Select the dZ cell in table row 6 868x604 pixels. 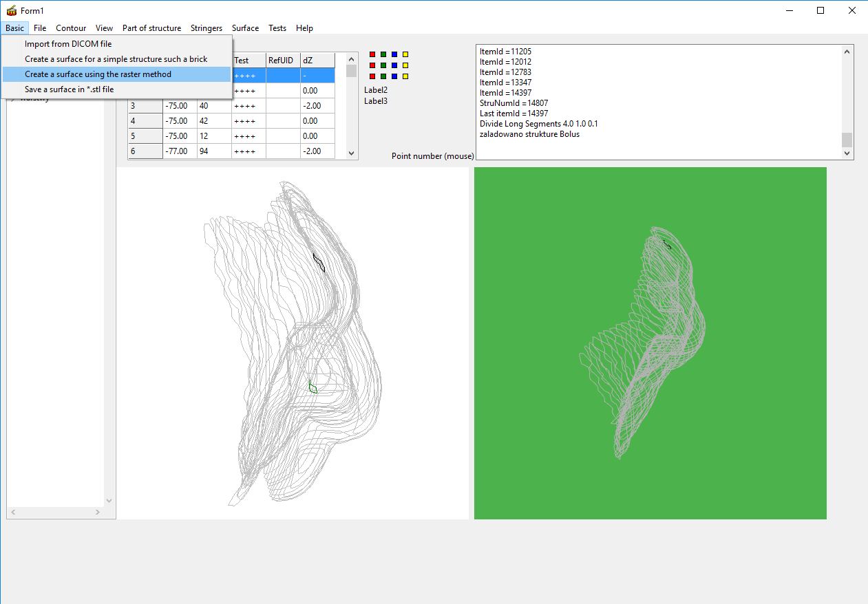click(317, 151)
